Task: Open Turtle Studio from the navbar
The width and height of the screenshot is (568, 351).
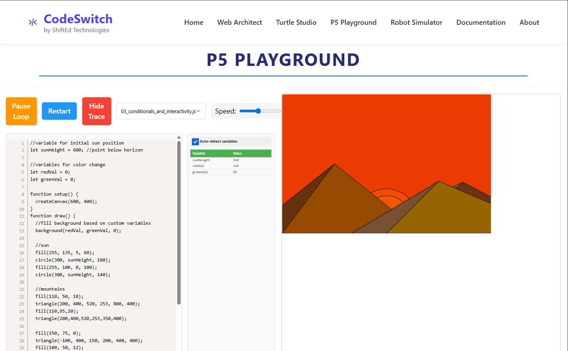Action: pos(296,22)
